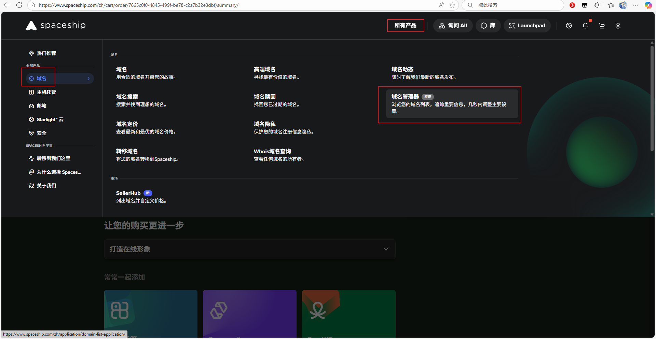Open the 所有产品 menu

[x=405, y=26]
